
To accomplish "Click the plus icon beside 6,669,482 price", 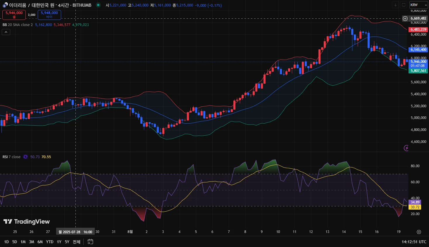I will [405, 18].
